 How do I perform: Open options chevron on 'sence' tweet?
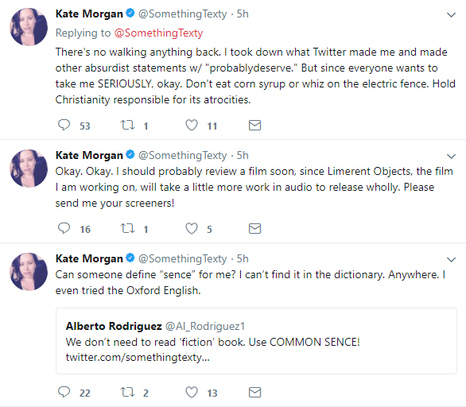click(x=451, y=260)
